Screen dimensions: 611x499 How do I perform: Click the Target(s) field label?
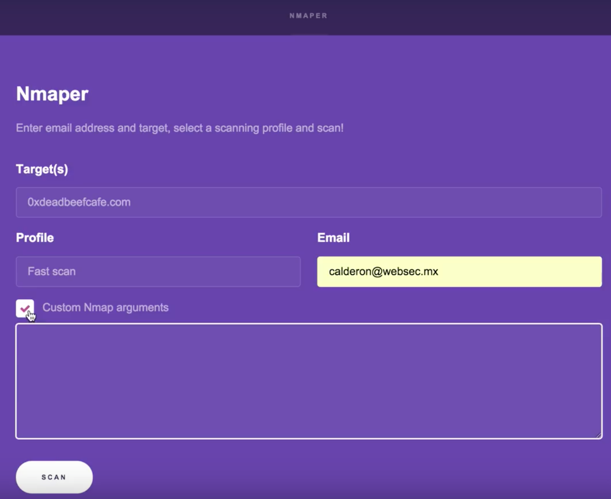coord(42,169)
